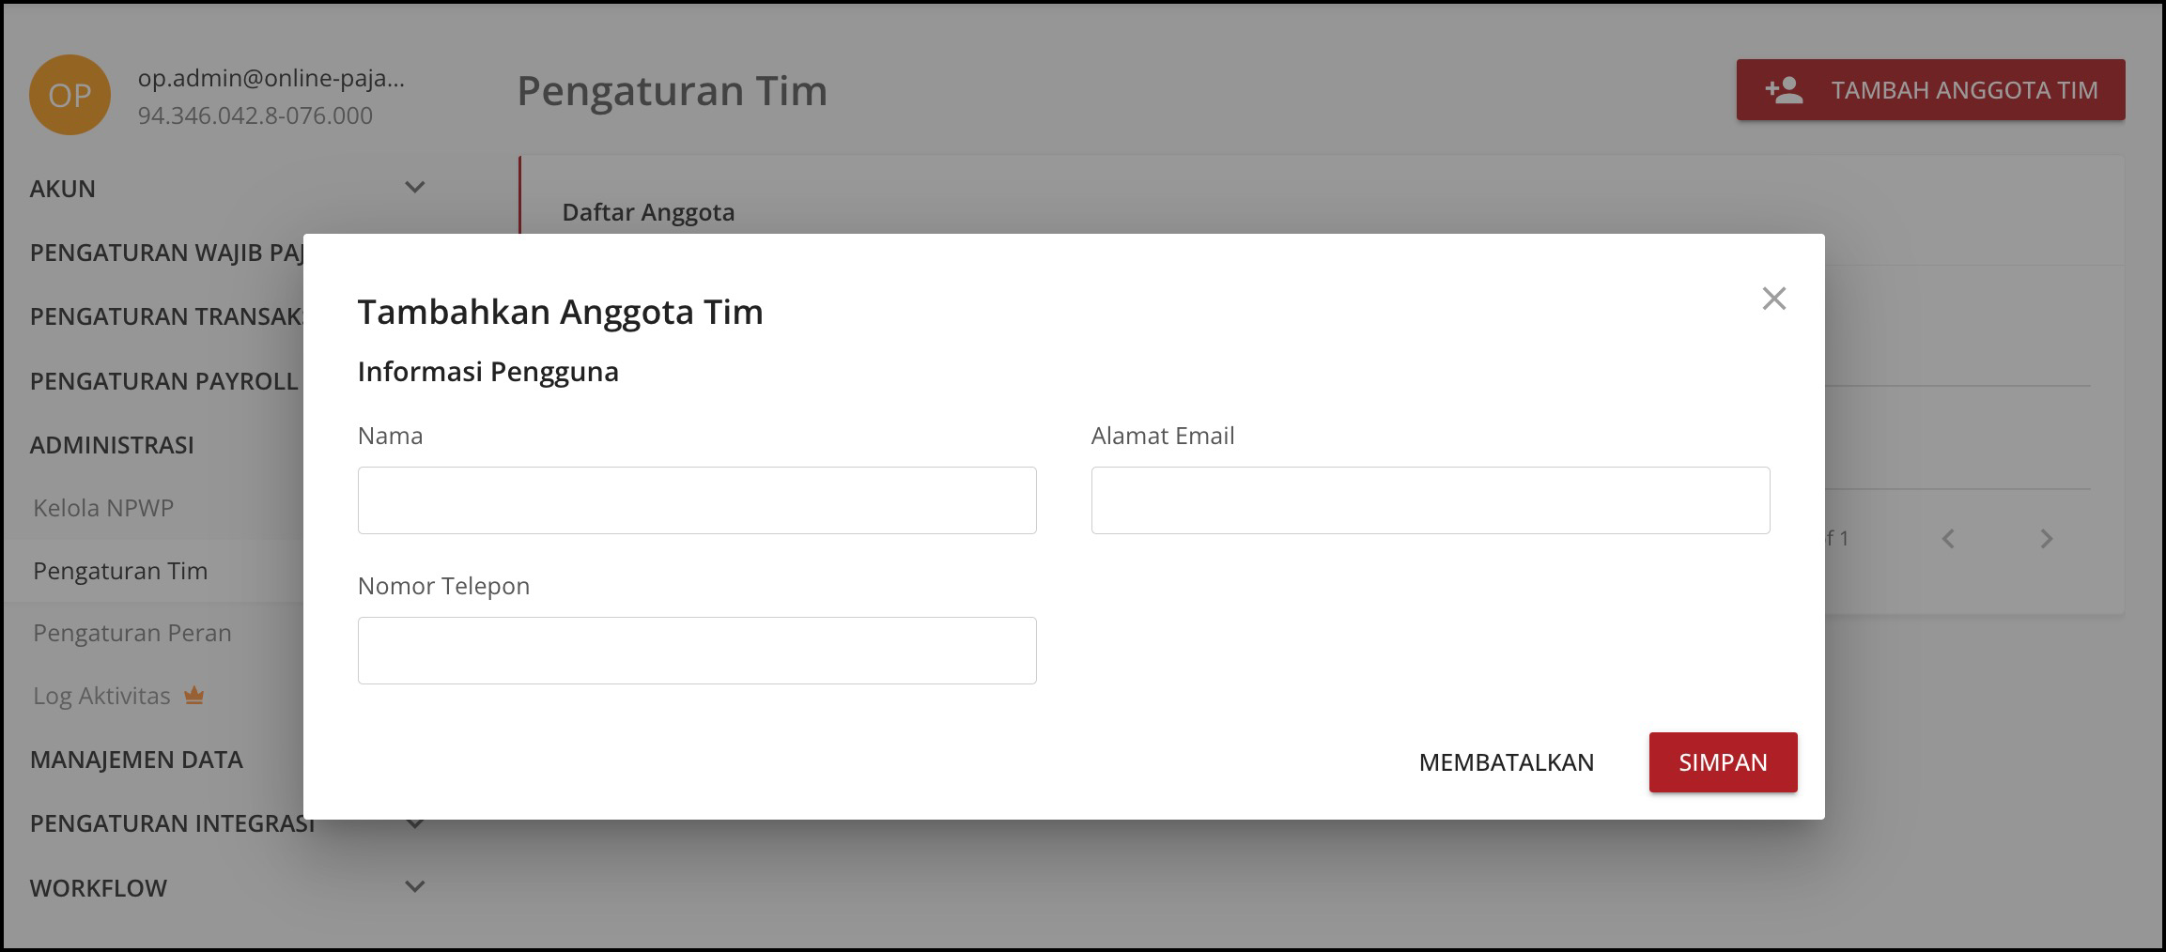Go to next page with right chevron
2166x952 pixels.
[2046, 539]
